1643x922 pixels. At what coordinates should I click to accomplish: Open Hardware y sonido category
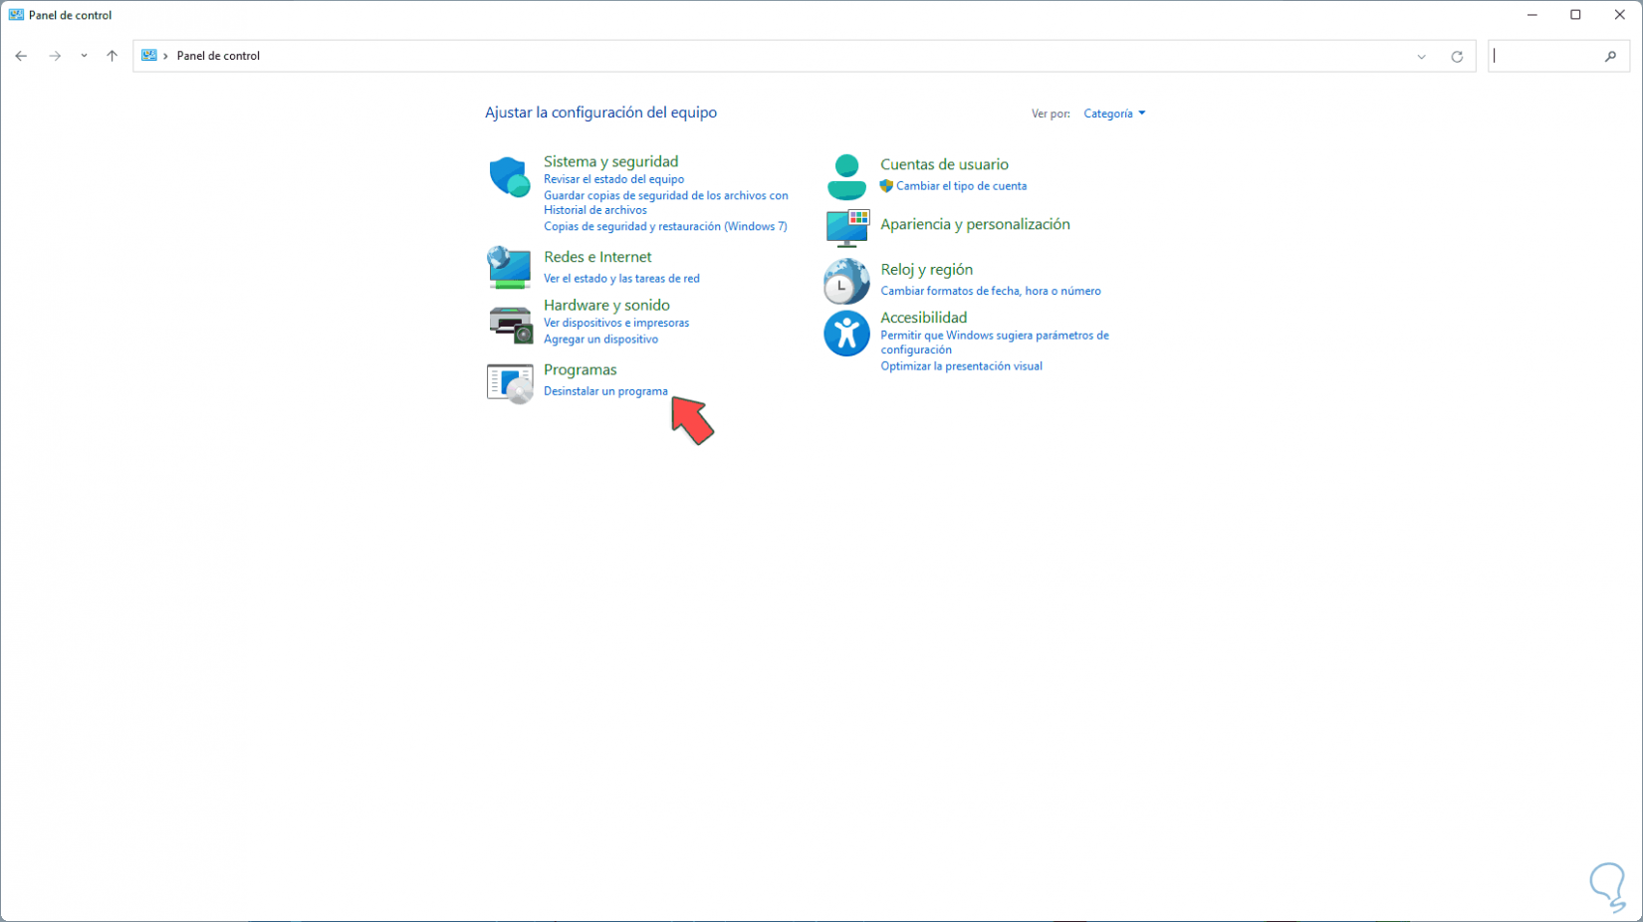pyautogui.click(x=606, y=305)
